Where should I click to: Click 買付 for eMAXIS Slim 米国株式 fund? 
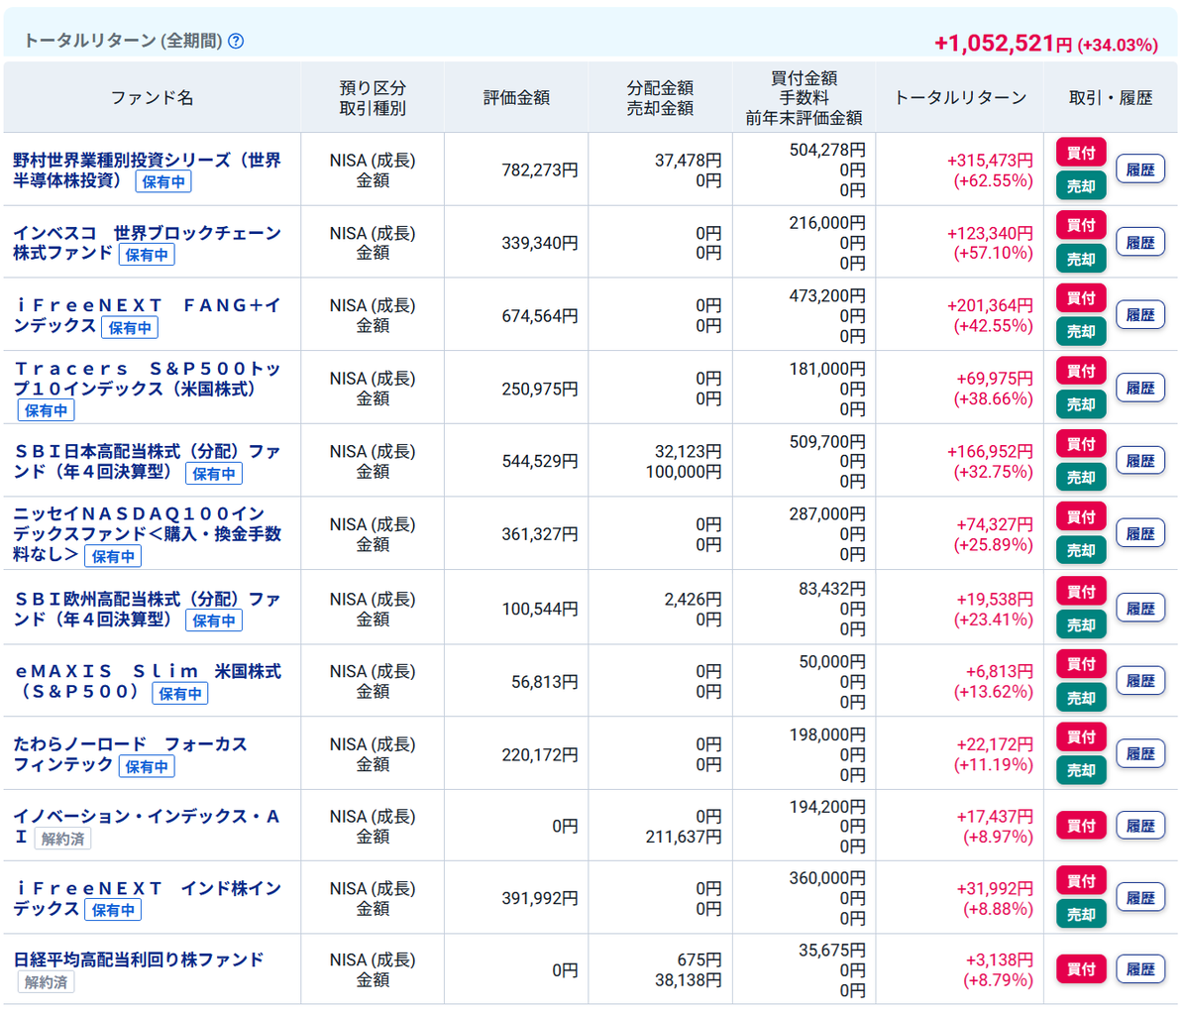[x=1081, y=663]
